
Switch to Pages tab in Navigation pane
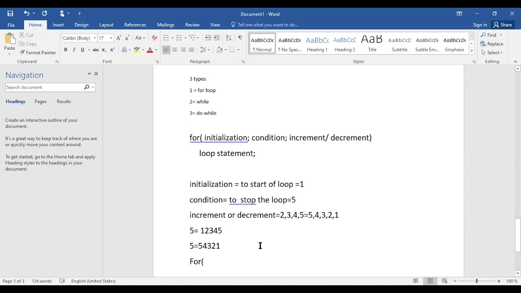[x=40, y=101]
